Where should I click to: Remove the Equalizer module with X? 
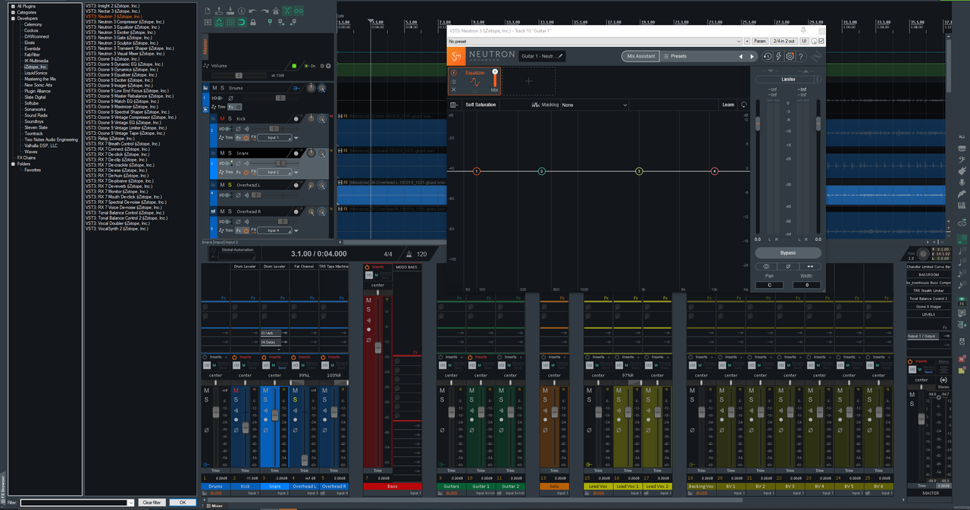point(454,89)
